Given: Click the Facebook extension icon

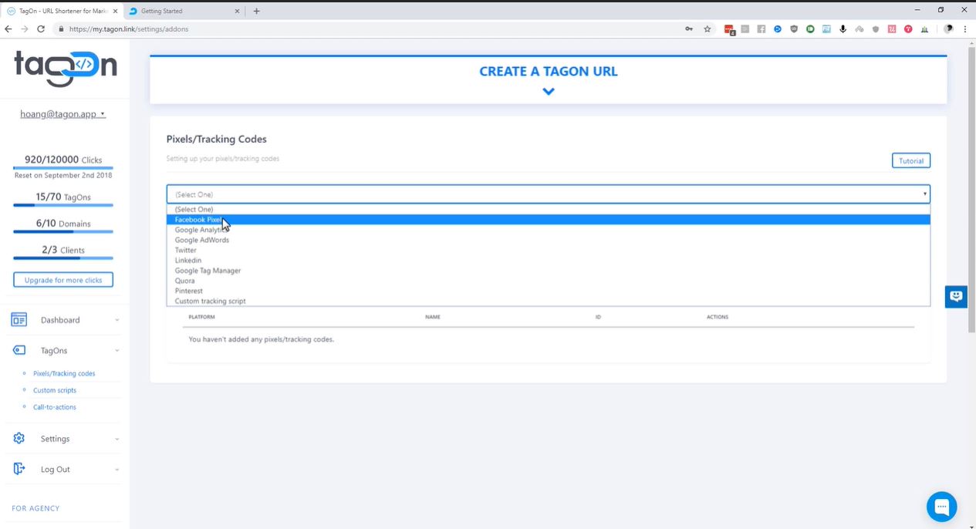Looking at the screenshot, I should tap(762, 29).
